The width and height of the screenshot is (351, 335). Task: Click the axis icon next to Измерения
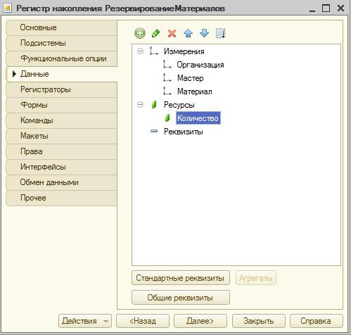[x=153, y=51]
